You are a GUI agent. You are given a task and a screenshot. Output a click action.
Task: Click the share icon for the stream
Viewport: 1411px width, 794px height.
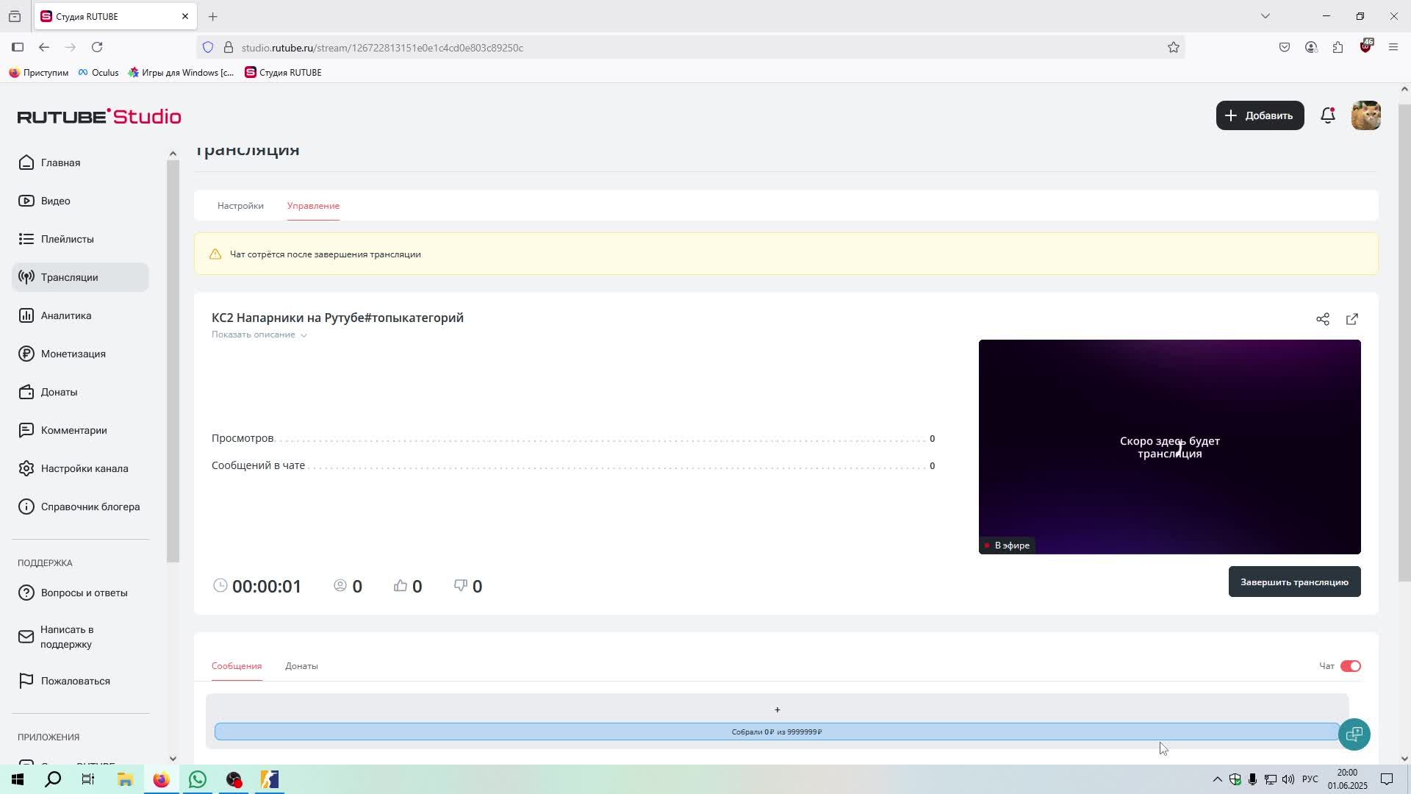coord(1323,319)
